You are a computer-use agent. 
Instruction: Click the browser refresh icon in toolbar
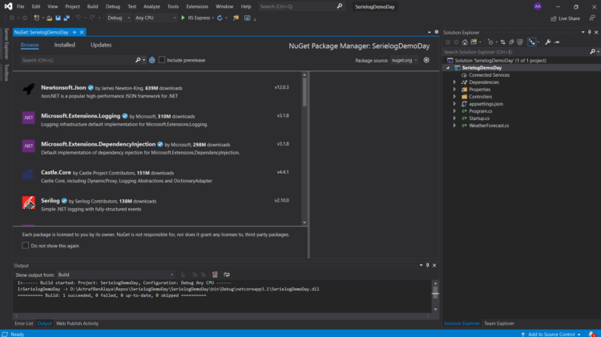pos(220,18)
